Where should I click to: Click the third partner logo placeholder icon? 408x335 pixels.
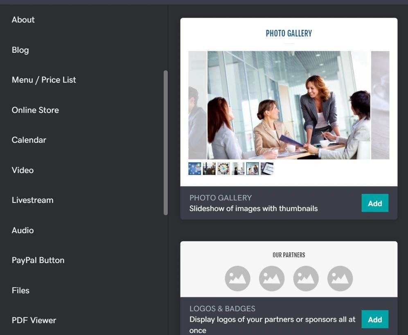tap(306, 278)
